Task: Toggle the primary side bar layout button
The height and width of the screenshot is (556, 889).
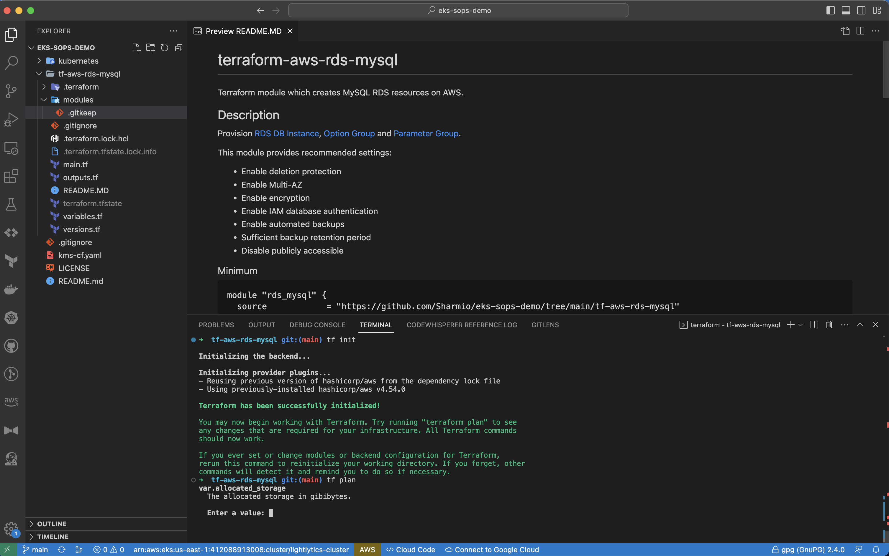Action: (830, 10)
